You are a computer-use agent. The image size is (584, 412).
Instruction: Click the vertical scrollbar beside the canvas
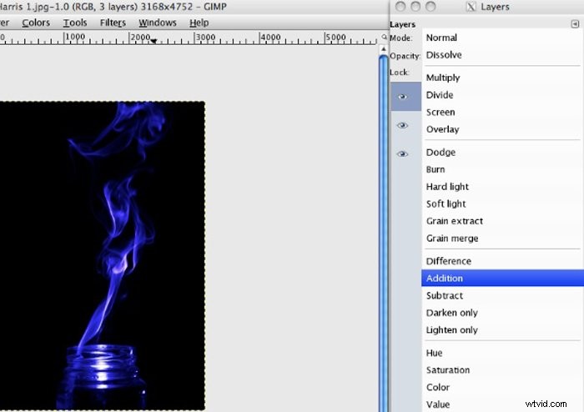point(384,250)
